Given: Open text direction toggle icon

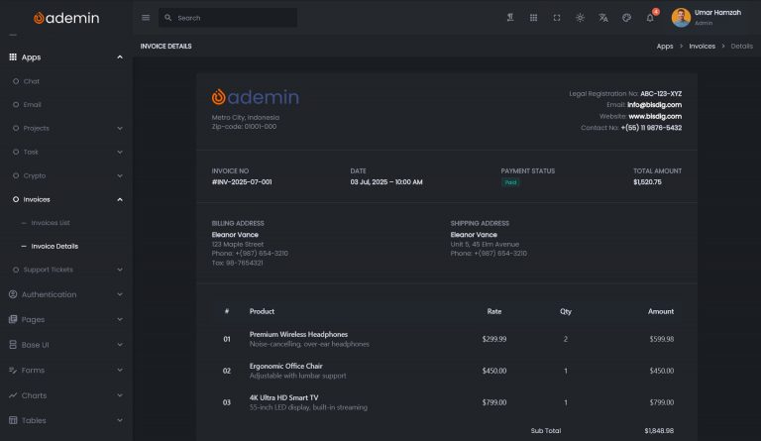Looking at the screenshot, I should pyautogui.click(x=510, y=18).
